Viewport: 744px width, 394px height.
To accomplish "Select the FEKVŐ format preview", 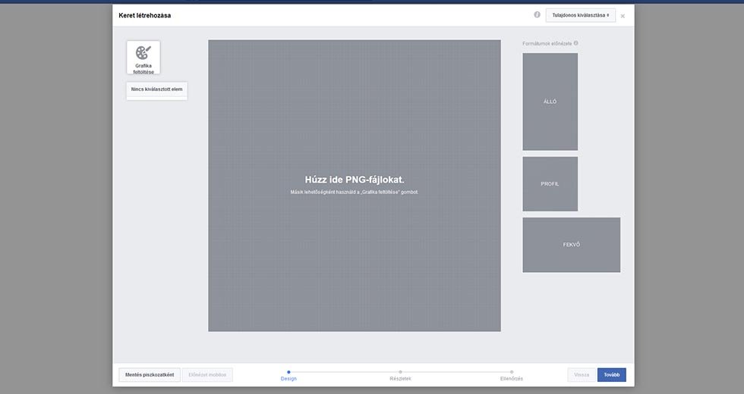I will 571,245.
